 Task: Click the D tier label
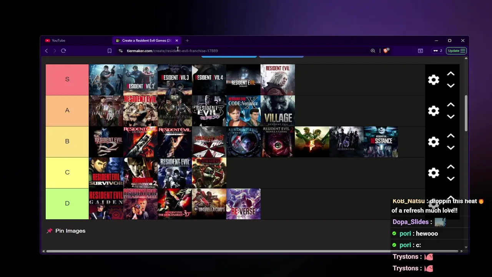point(67,204)
